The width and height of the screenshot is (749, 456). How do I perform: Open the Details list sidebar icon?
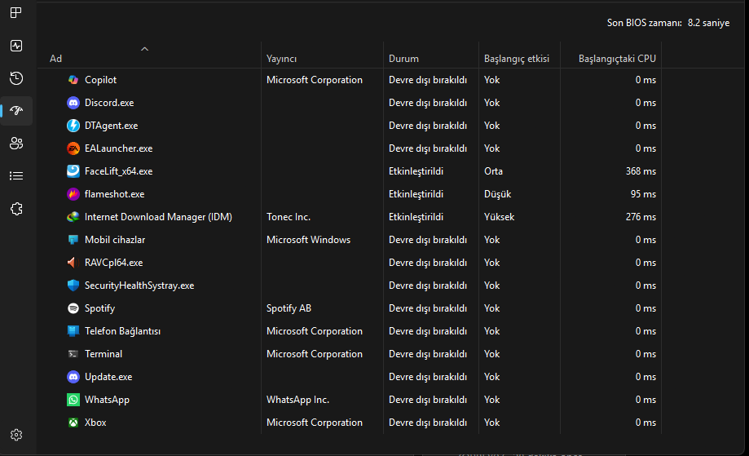coord(16,176)
